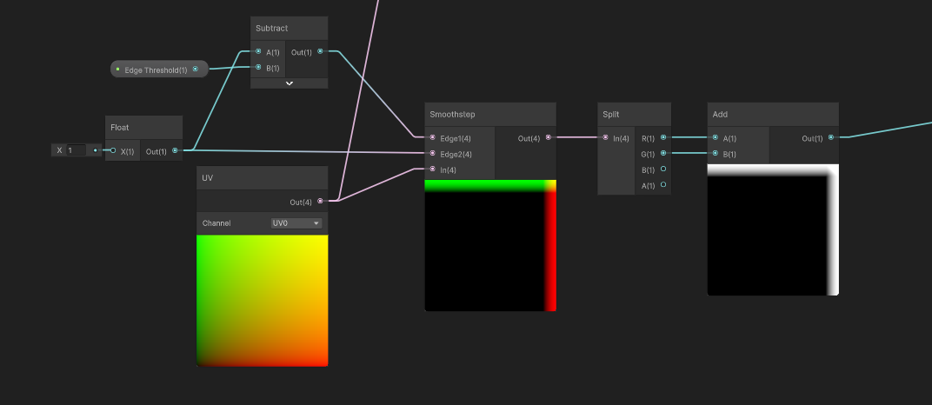Click the Add node preview image

(773, 229)
